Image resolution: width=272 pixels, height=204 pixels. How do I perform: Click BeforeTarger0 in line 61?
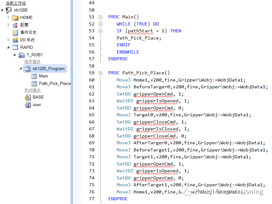pyautogui.click(x=152, y=87)
